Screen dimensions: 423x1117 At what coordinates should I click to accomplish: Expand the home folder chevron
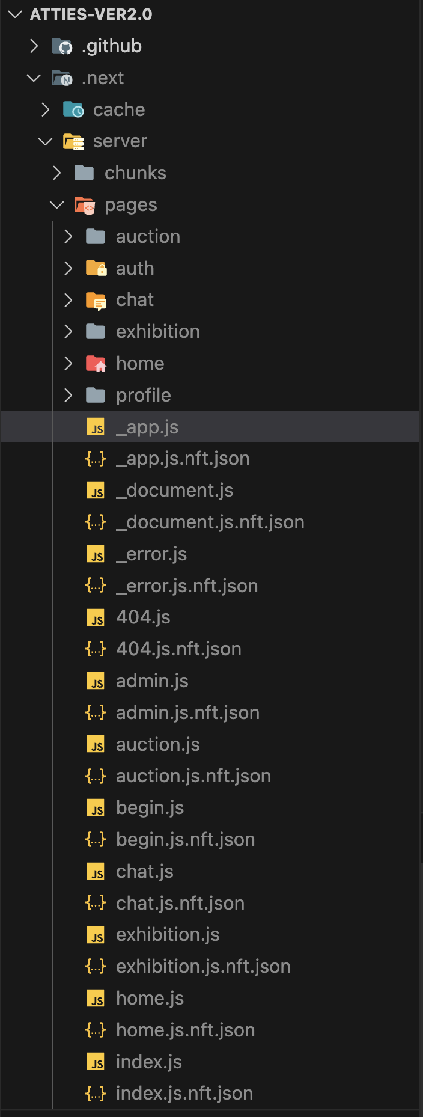[68, 363]
